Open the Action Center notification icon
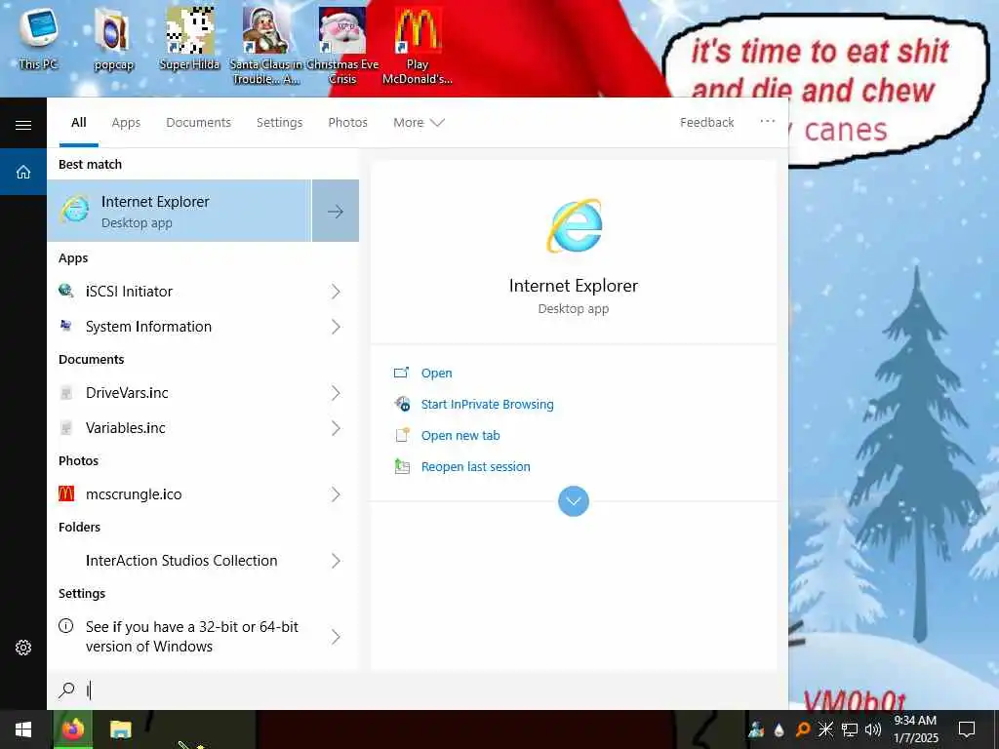Screen dimensions: 999x749 click(x=967, y=729)
